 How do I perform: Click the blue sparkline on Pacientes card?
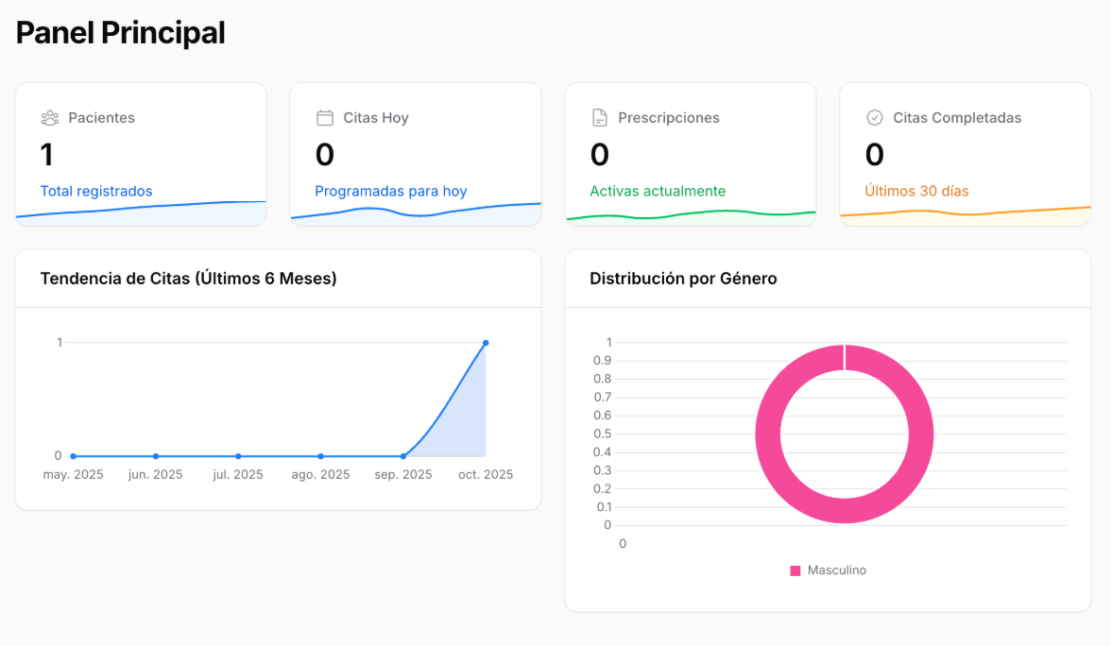pyautogui.click(x=140, y=210)
